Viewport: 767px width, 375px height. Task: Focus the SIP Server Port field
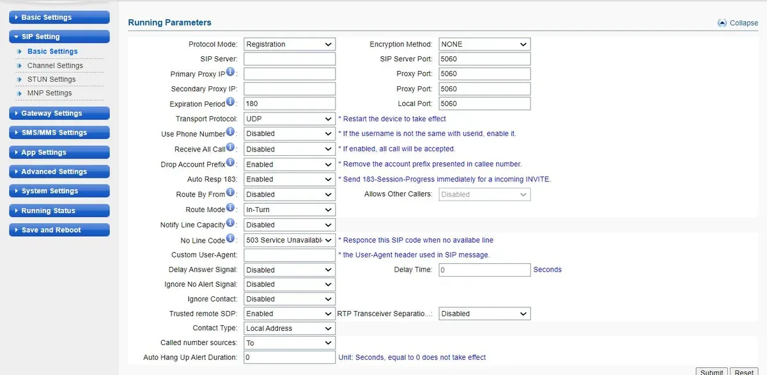tap(484, 59)
